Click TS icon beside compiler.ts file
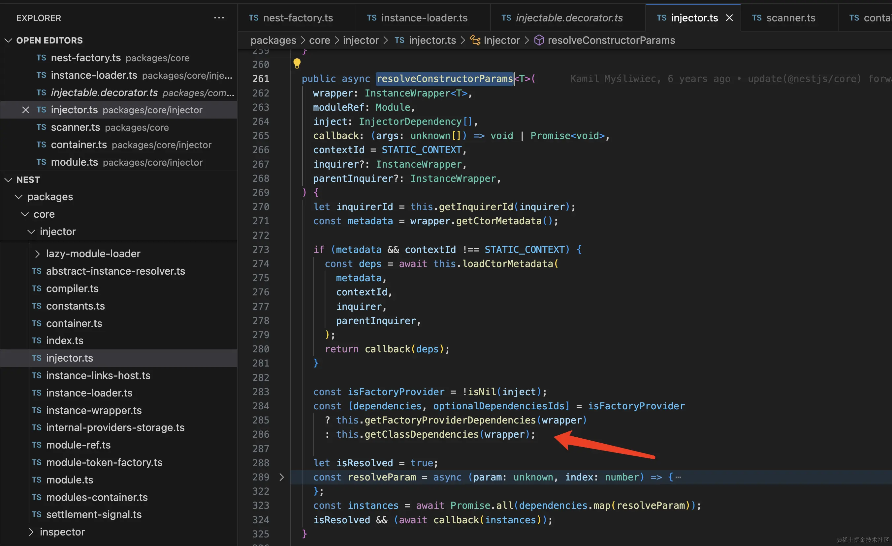Screen dimensions: 892x546 tap(37, 288)
